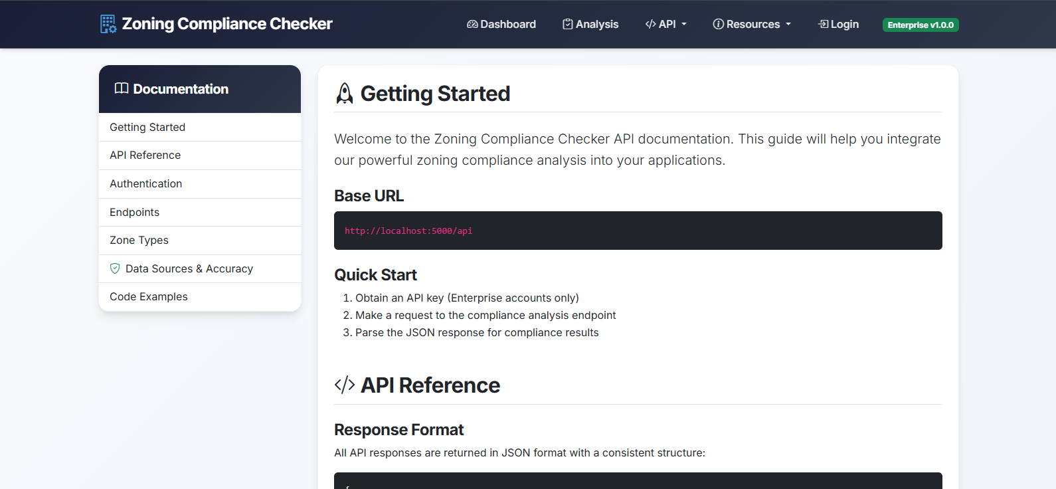This screenshot has height=489, width=1056.
Task: Select API Reference in sidebar
Action: point(200,155)
